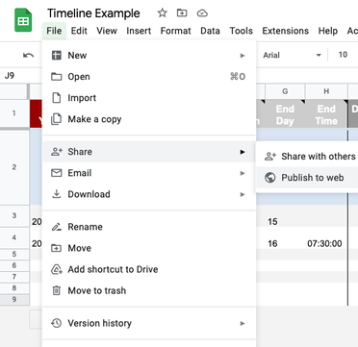This screenshot has height=347, width=358.
Task: Star the Timeline Example document
Action: point(163,13)
